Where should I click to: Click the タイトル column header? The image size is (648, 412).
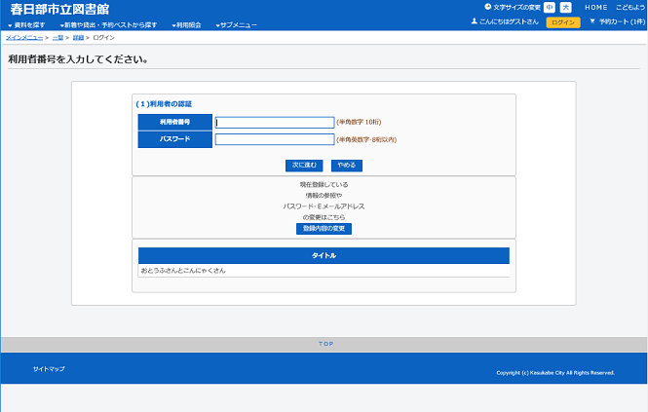pos(324,255)
